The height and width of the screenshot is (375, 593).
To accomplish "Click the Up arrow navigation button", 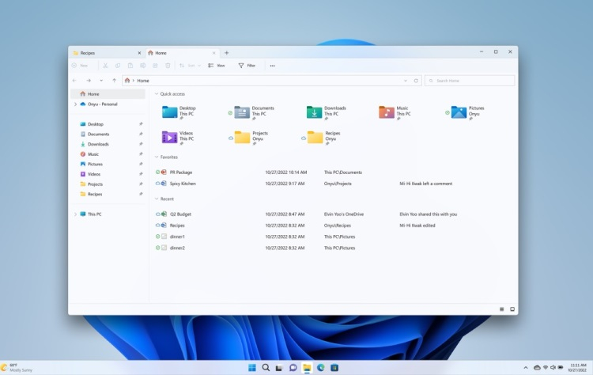I will pyautogui.click(x=115, y=81).
